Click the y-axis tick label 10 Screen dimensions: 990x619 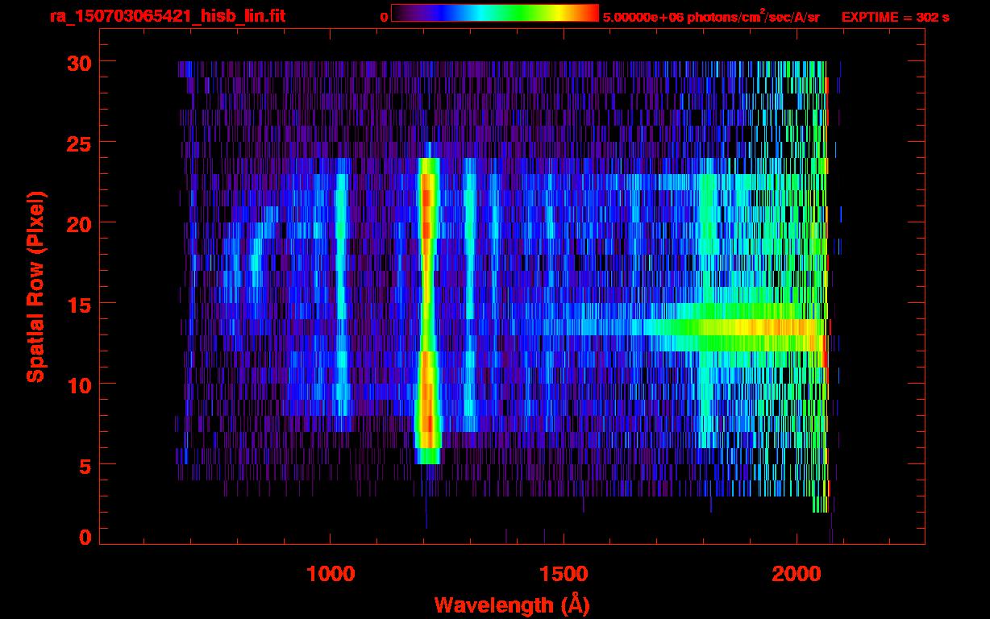tap(79, 384)
